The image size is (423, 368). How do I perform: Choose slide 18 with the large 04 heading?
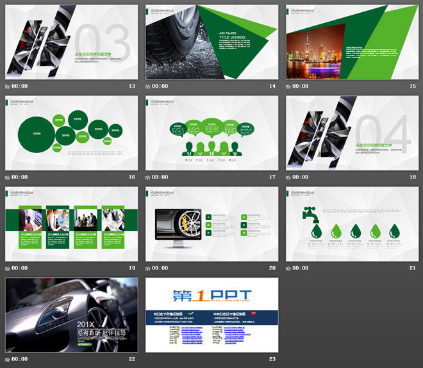coord(352,133)
